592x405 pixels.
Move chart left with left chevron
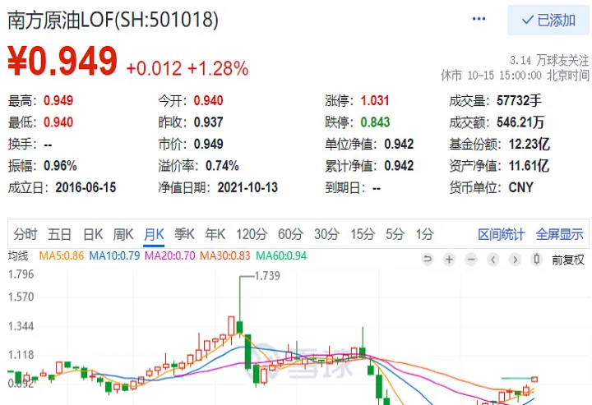[x=493, y=259]
